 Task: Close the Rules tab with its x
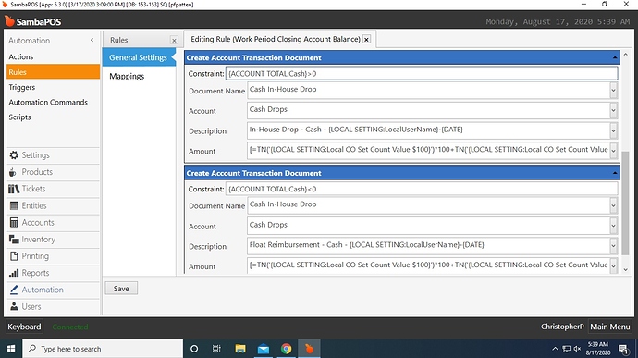[x=174, y=41]
